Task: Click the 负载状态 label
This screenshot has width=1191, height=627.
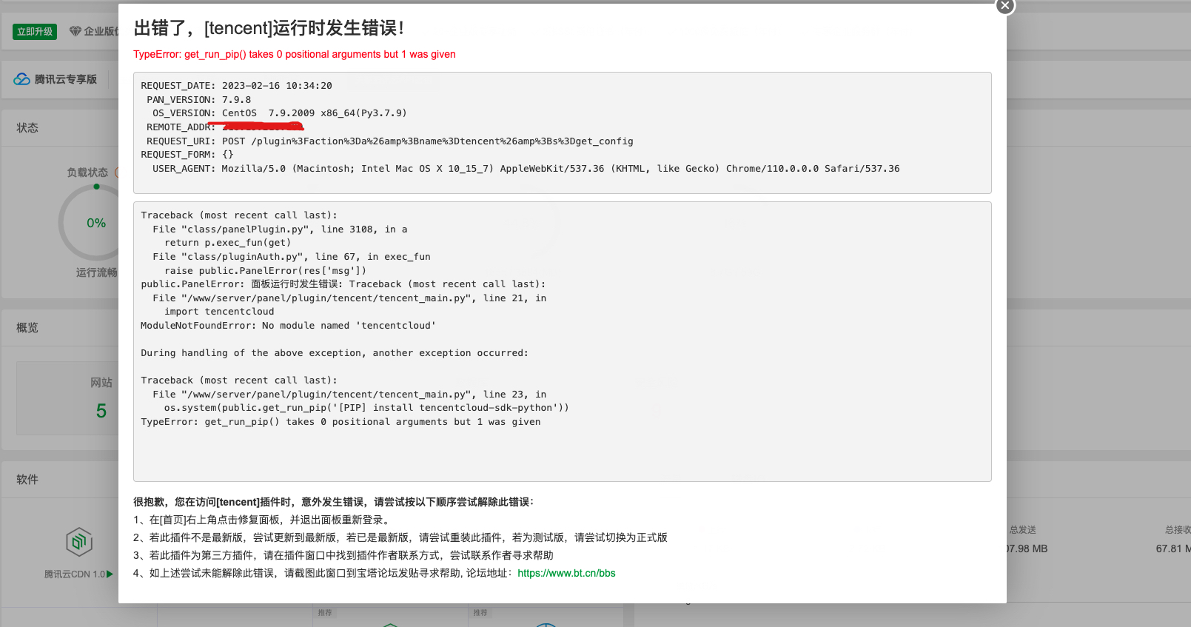Action: click(x=87, y=172)
